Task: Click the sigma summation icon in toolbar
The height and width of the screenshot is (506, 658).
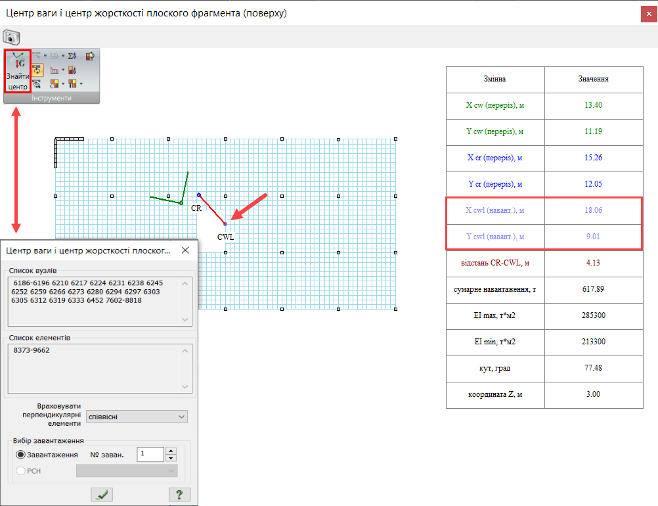Action: [72, 57]
